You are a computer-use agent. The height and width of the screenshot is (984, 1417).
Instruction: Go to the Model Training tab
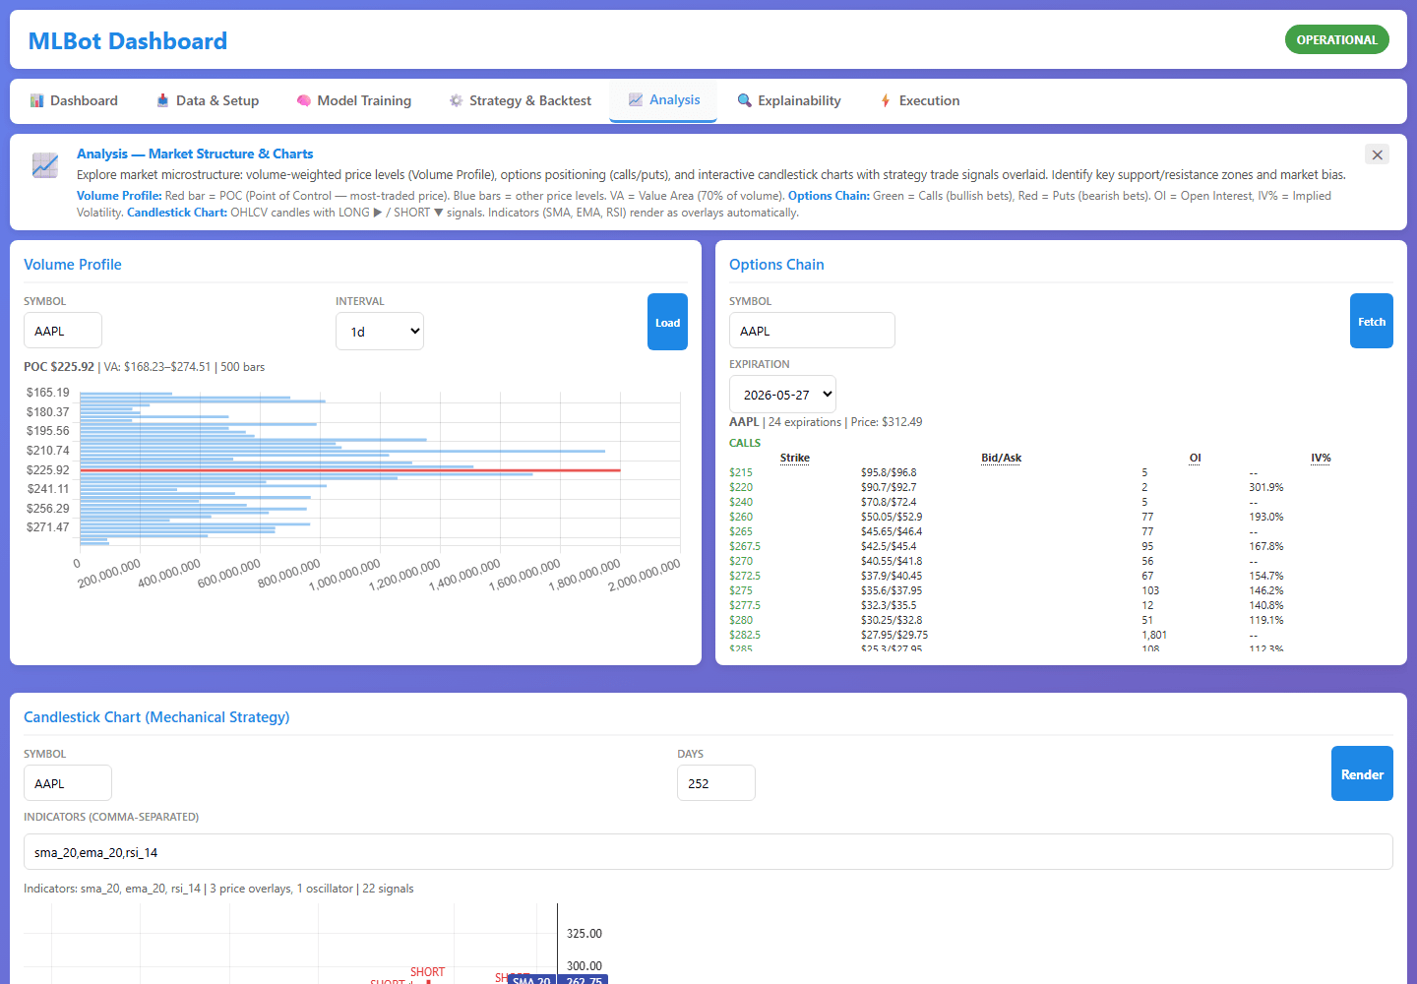pyautogui.click(x=354, y=100)
